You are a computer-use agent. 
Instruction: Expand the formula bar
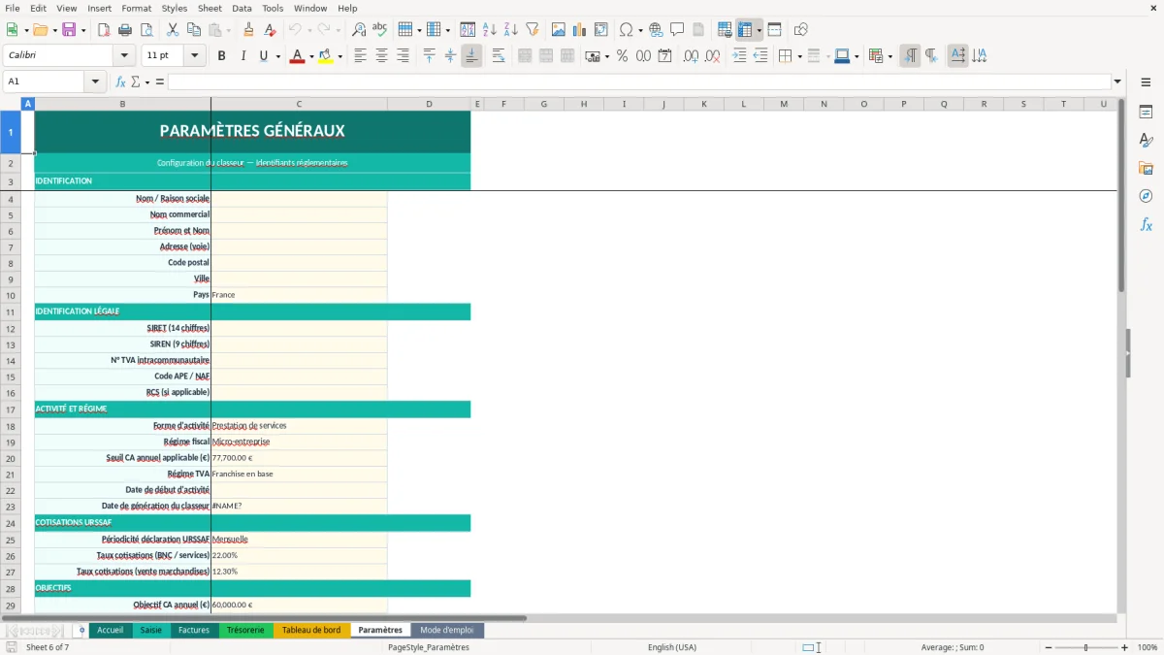pyautogui.click(x=1117, y=82)
